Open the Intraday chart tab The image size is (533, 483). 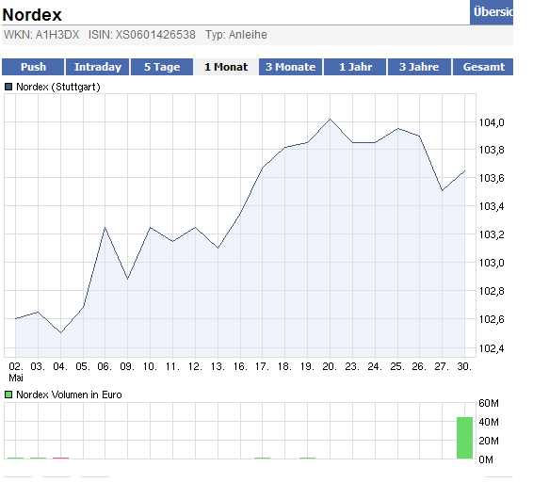pos(98,67)
